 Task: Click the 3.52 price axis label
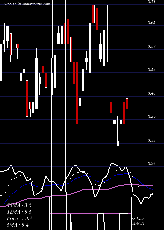pos(152,69)
